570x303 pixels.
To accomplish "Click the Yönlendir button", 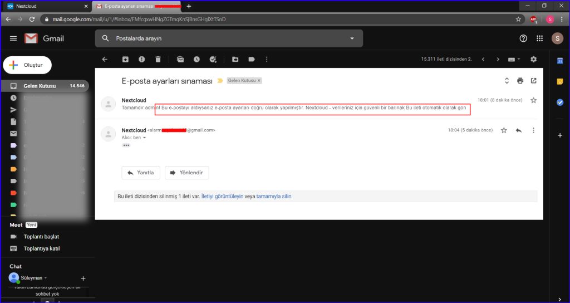I will [x=187, y=173].
